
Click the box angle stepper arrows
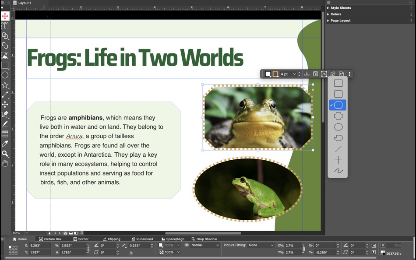click(x=117, y=246)
